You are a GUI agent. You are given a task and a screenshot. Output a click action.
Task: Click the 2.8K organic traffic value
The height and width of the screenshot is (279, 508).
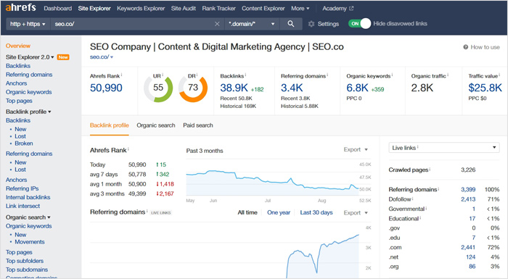pos(422,88)
